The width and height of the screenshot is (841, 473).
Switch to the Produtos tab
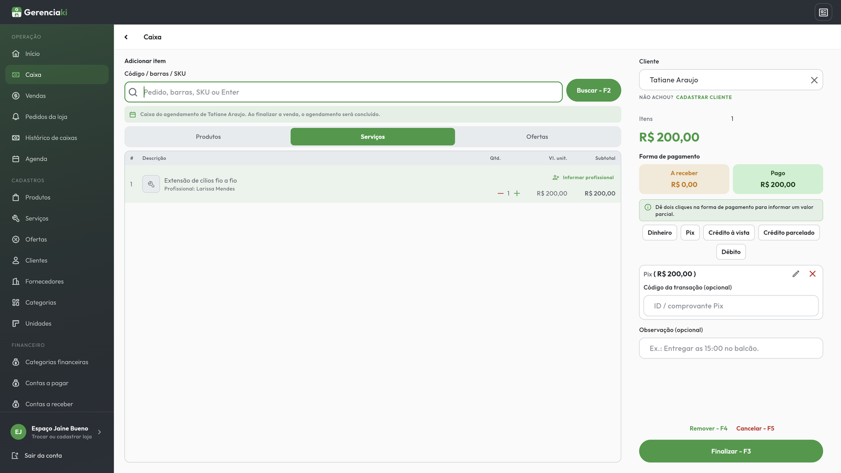[x=208, y=137]
